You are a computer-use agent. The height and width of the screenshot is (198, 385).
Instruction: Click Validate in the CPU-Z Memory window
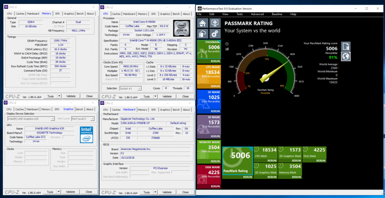[x=71, y=96]
